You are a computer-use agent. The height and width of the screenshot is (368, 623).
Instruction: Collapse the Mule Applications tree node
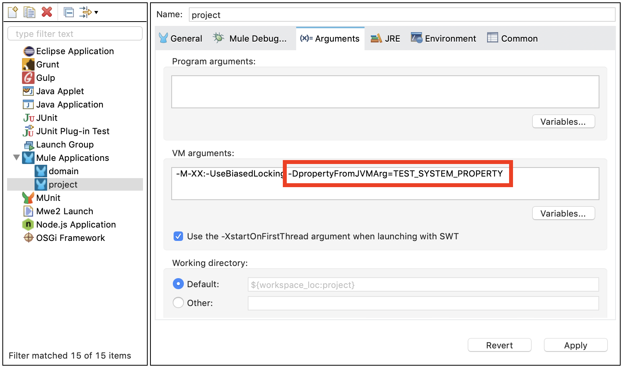[16, 158]
